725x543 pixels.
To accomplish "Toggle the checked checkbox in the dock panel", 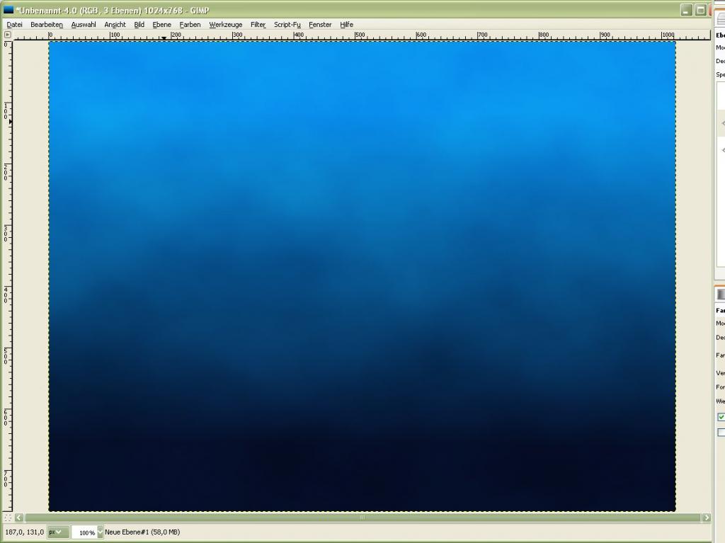I will click(x=721, y=417).
